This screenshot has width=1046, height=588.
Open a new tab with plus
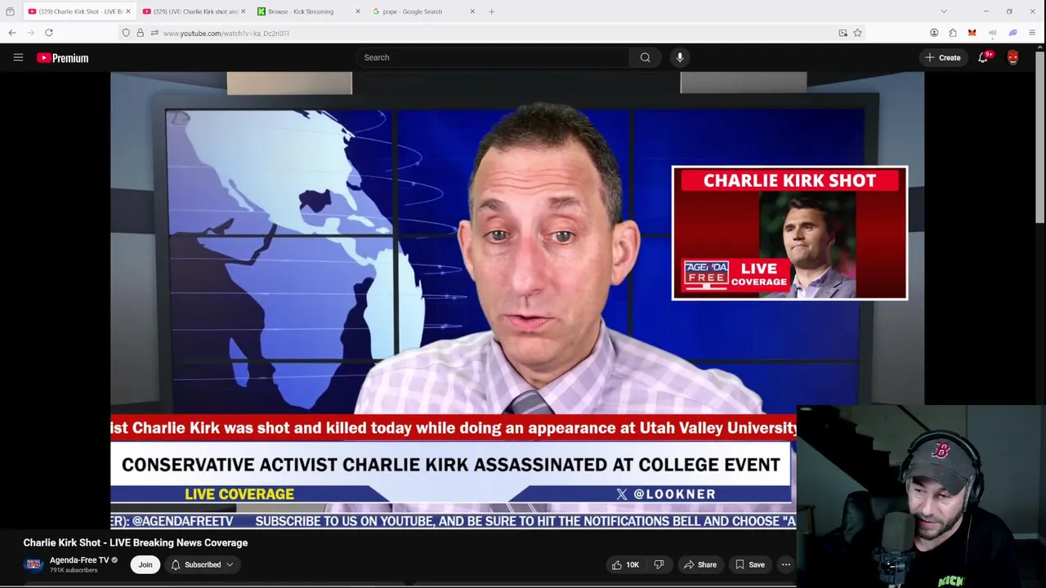491,11
